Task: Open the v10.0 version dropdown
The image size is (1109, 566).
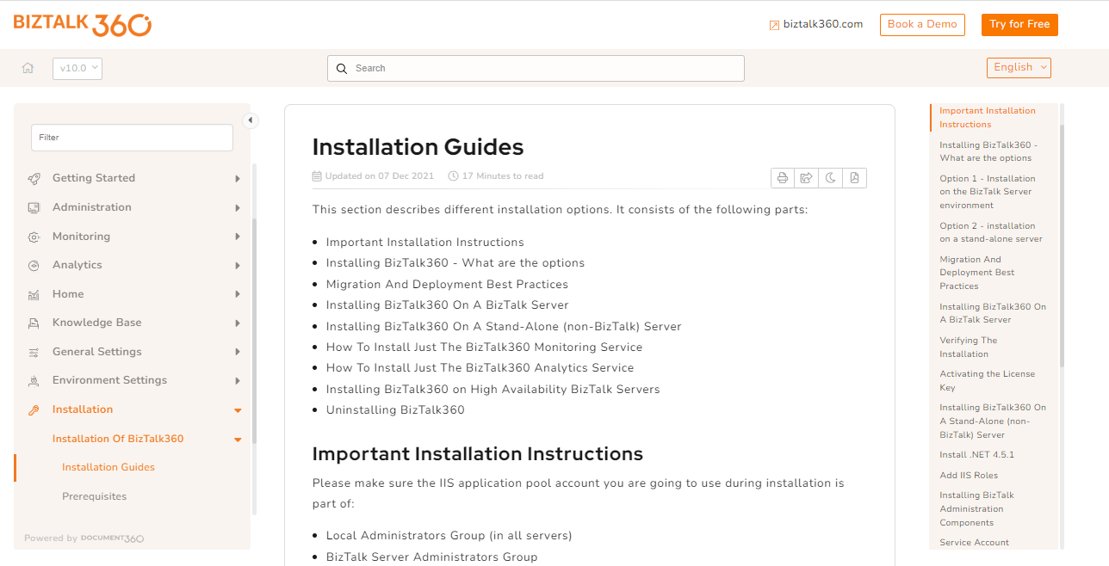Action: tap(77, 68)
